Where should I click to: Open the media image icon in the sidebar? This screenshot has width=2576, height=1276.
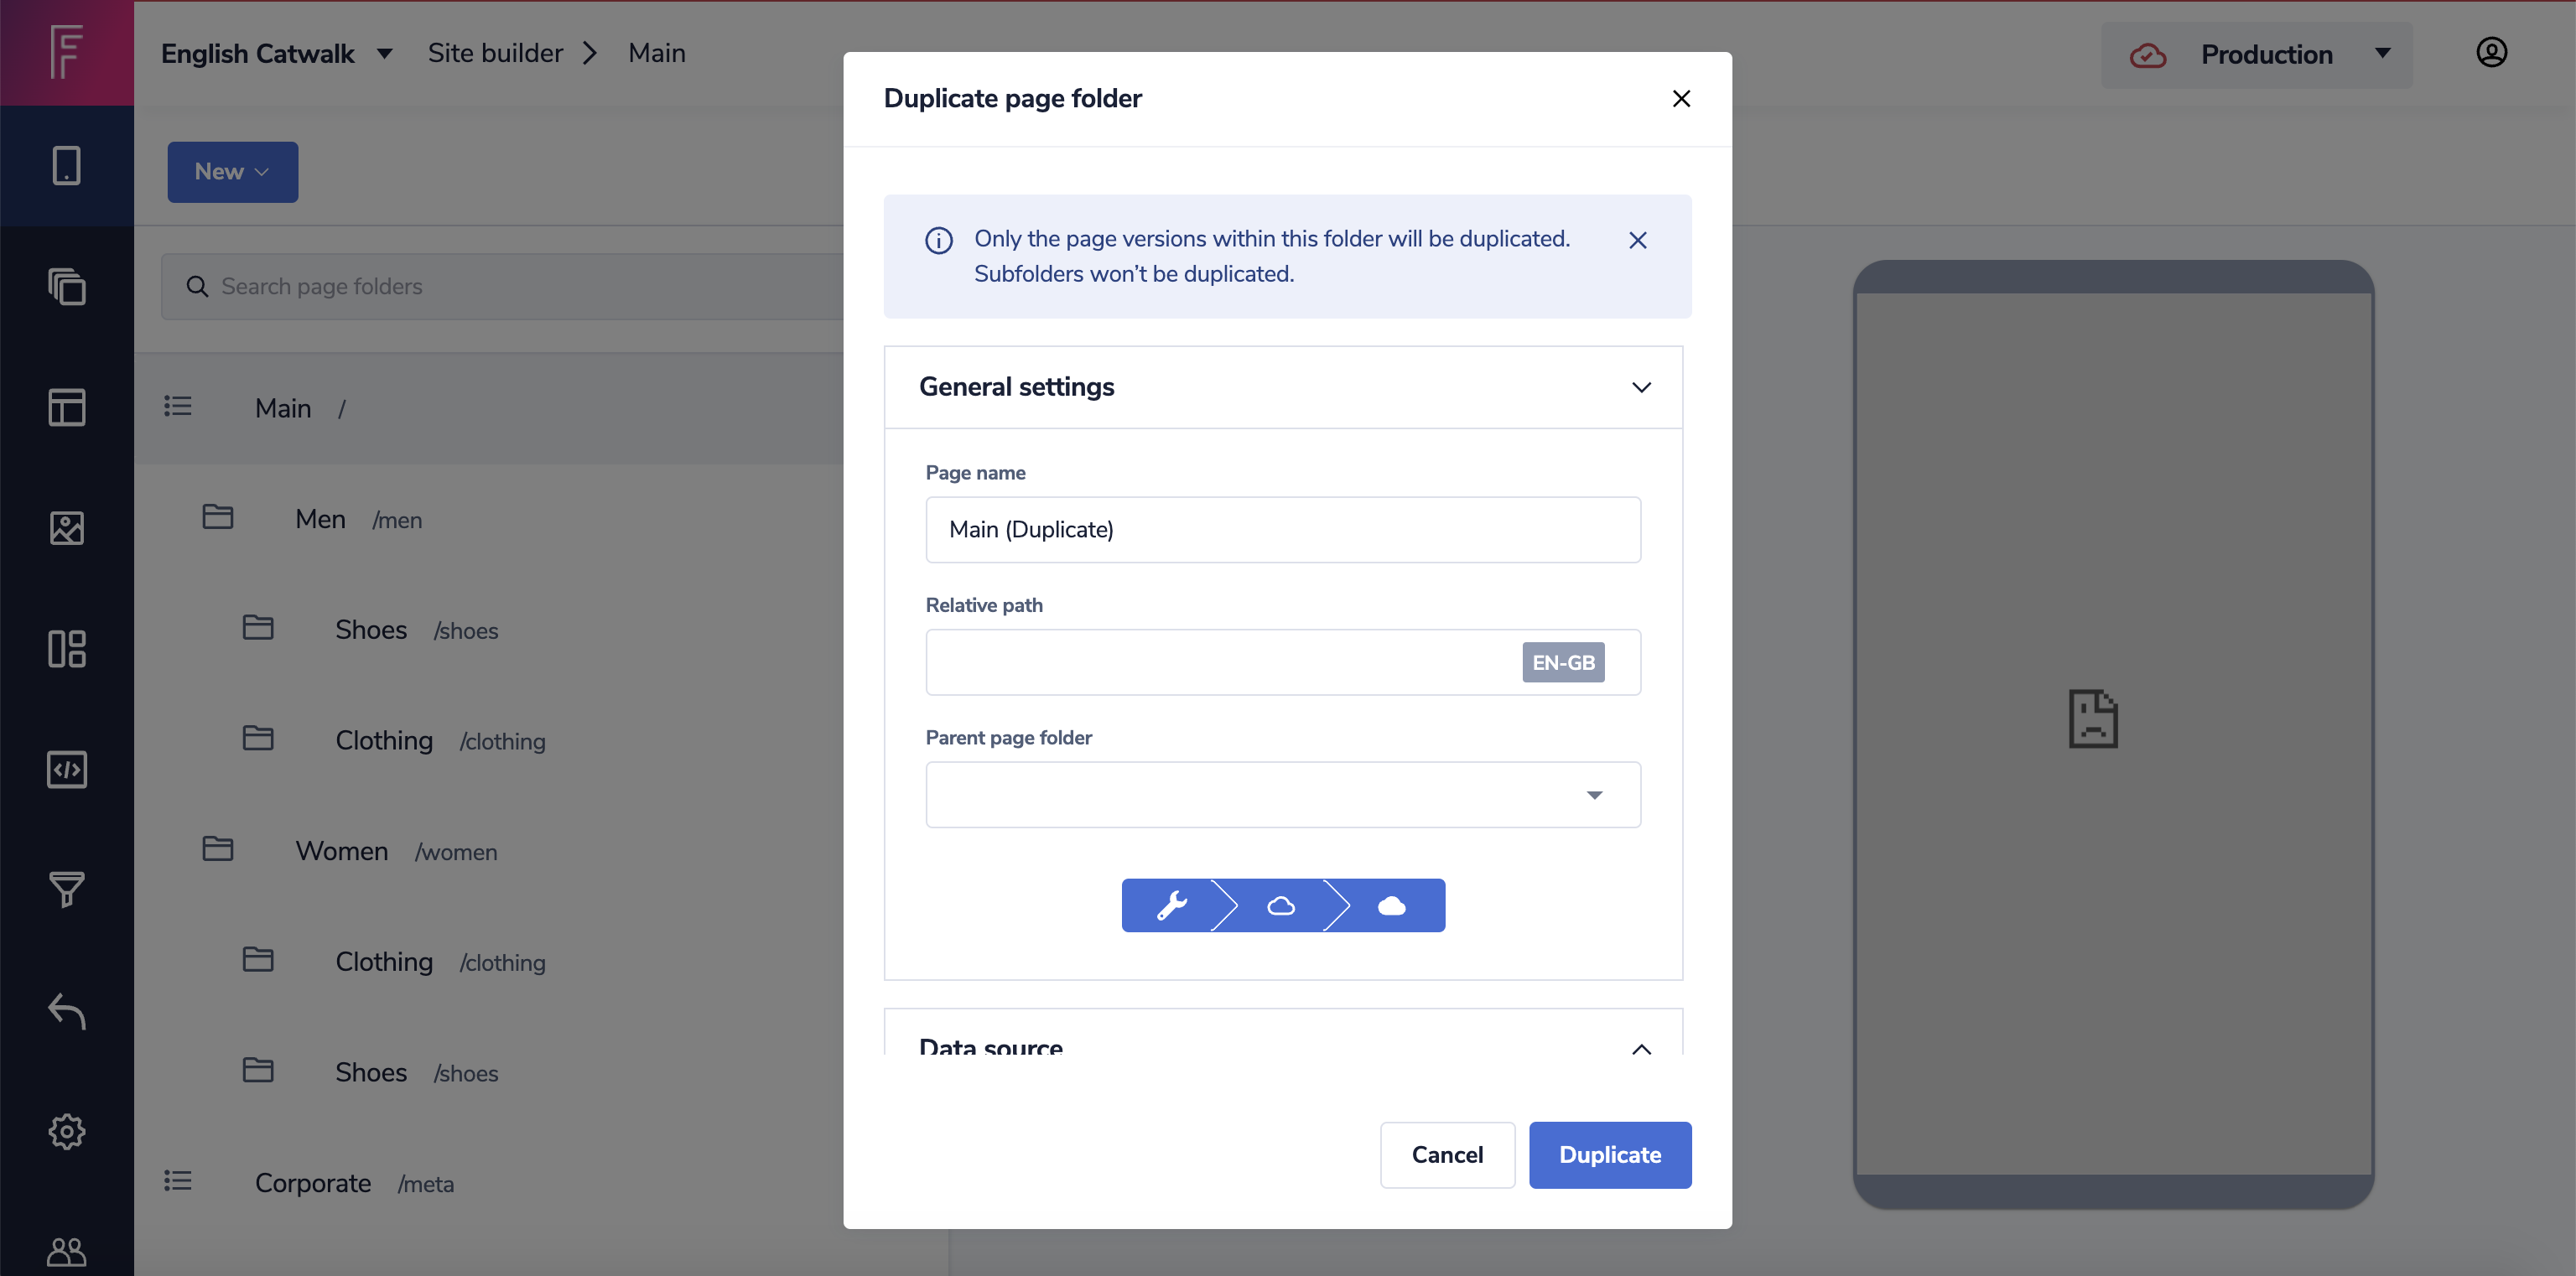[x=67, y=528]
